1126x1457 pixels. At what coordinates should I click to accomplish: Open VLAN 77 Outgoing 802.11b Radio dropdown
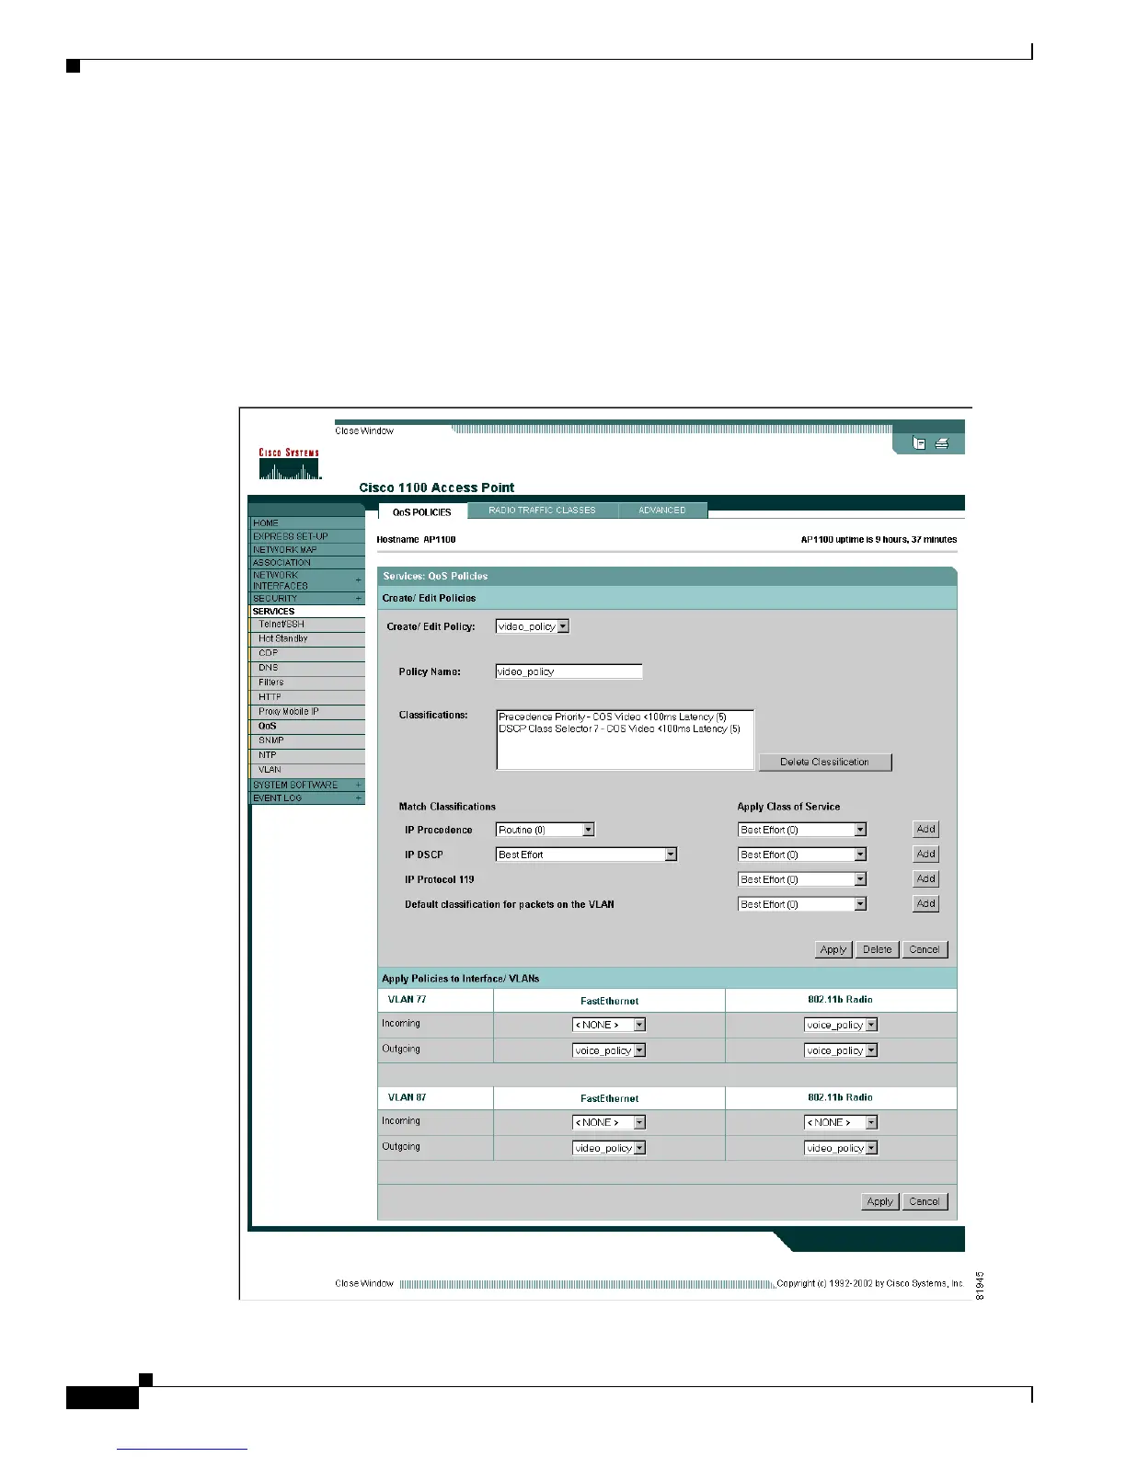coord(841,1050)
